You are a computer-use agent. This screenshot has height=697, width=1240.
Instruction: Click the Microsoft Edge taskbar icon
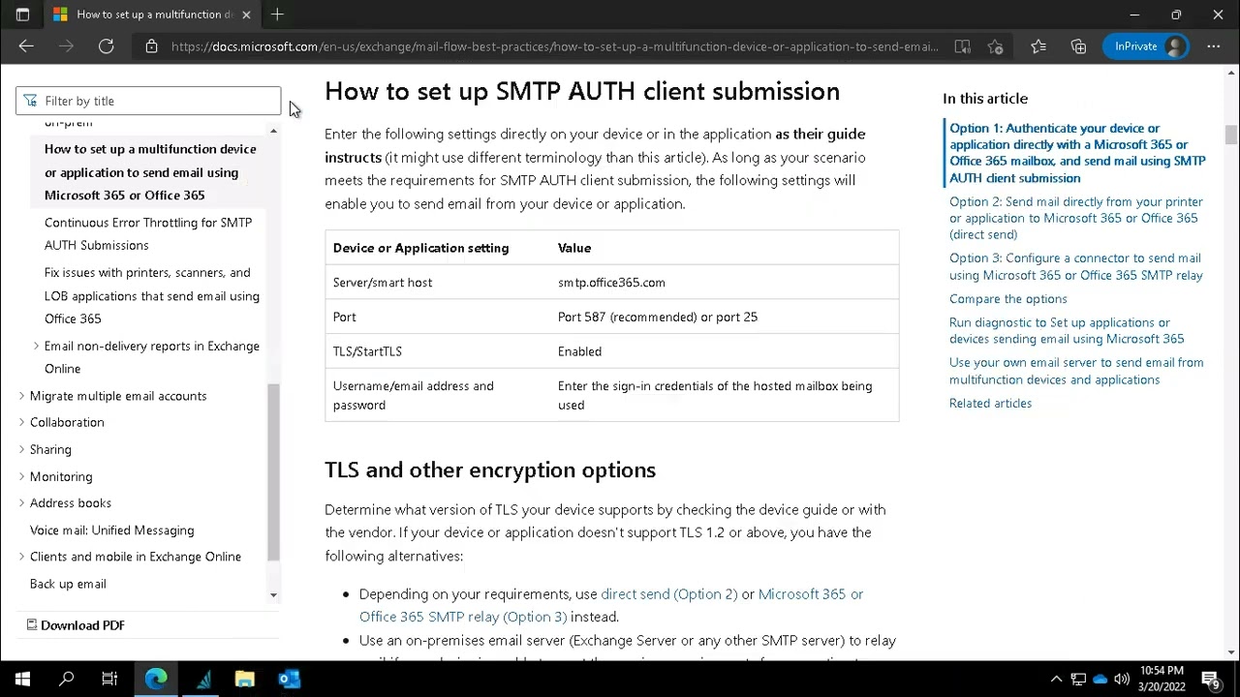(x=156, y=680)
